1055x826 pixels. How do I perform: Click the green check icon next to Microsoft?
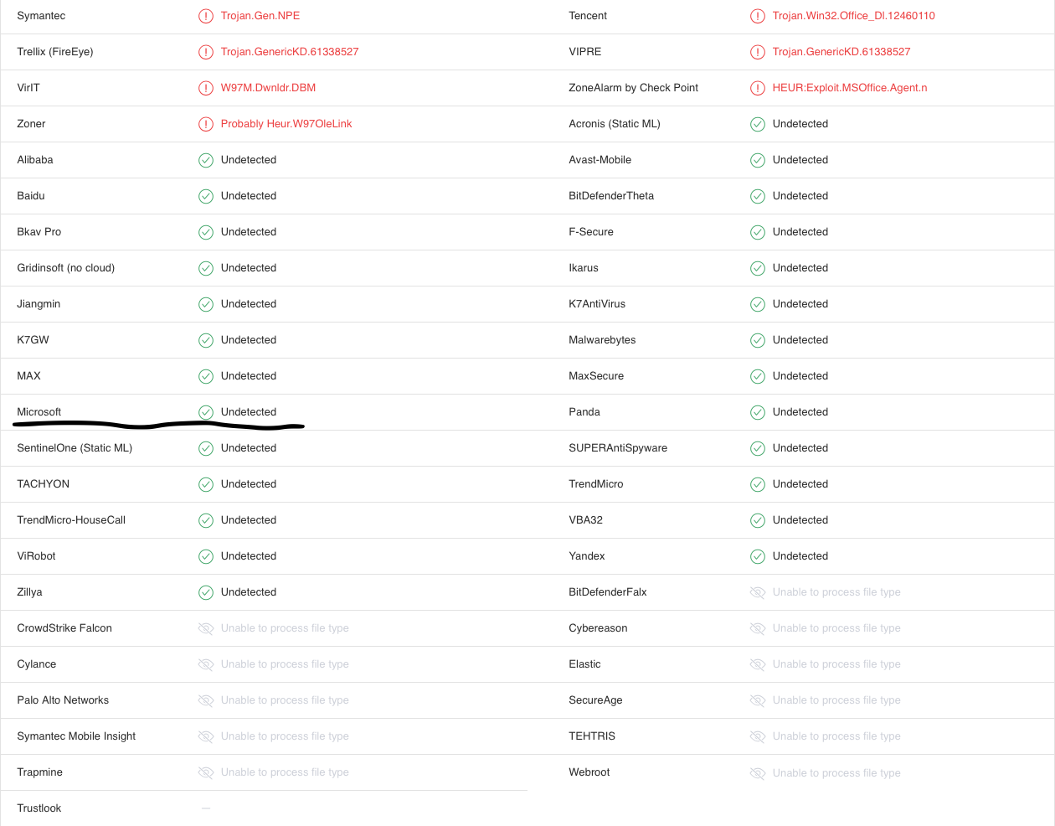(x=206, y=412)
